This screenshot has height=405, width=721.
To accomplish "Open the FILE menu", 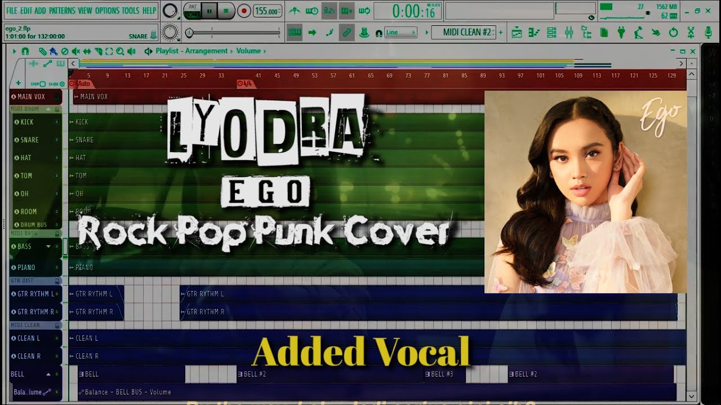I will click(11, 11).
